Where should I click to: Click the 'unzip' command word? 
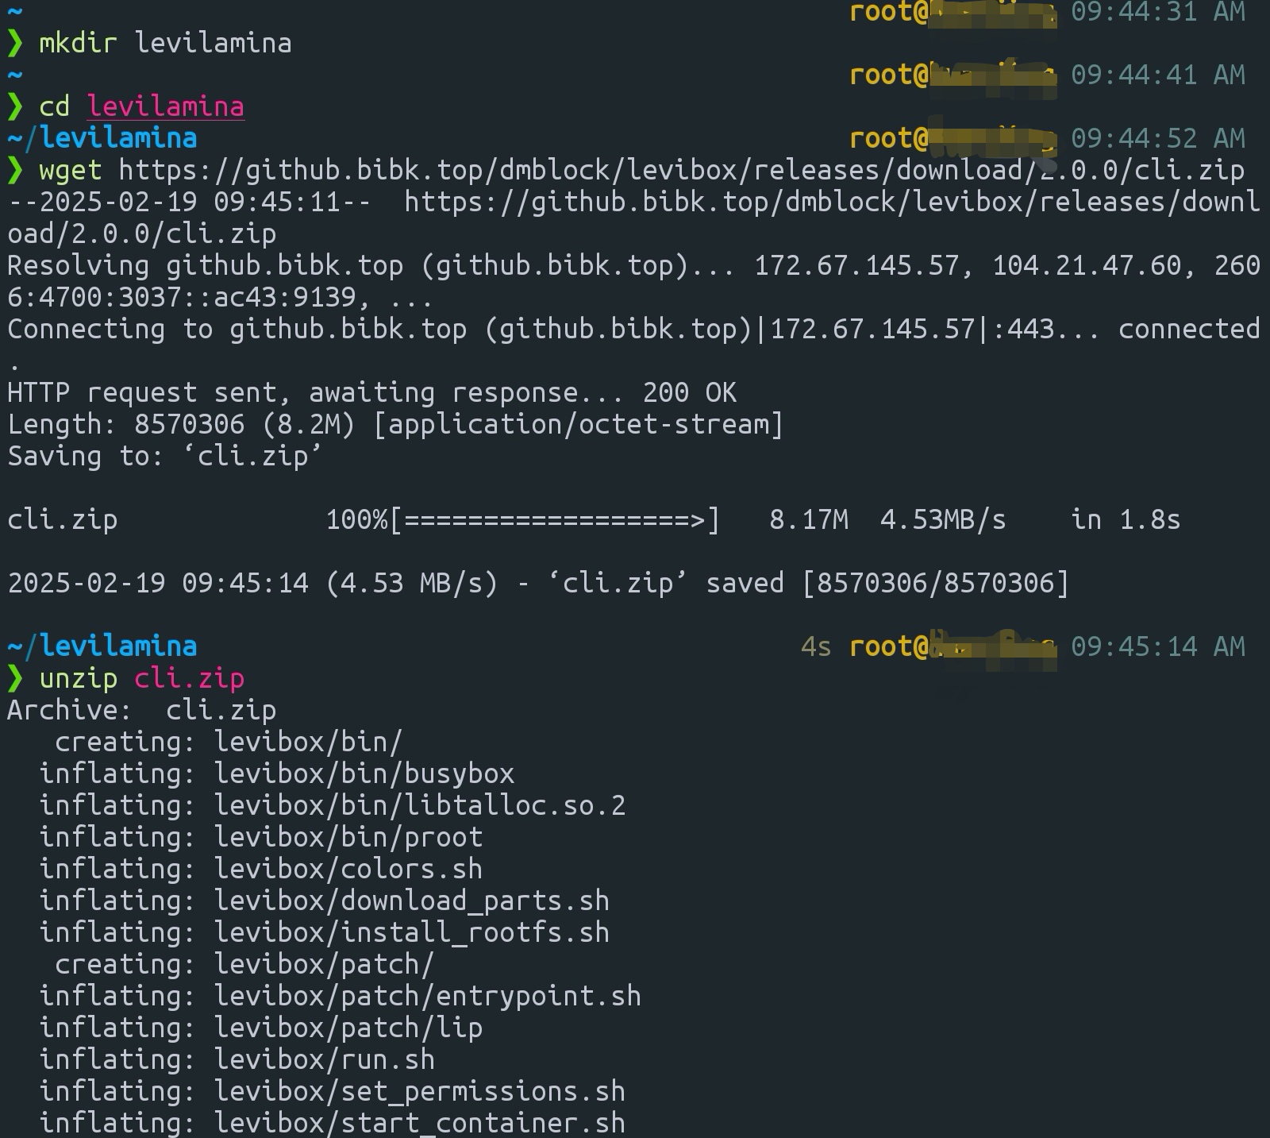[79, 678]
